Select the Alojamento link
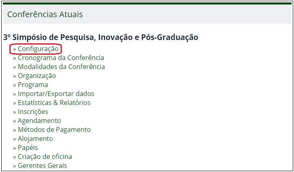The image size is (294, 172). tap(35, 139)
